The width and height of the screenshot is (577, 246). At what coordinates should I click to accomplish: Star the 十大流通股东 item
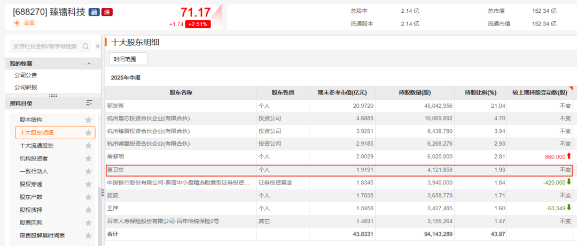[88, 146]
